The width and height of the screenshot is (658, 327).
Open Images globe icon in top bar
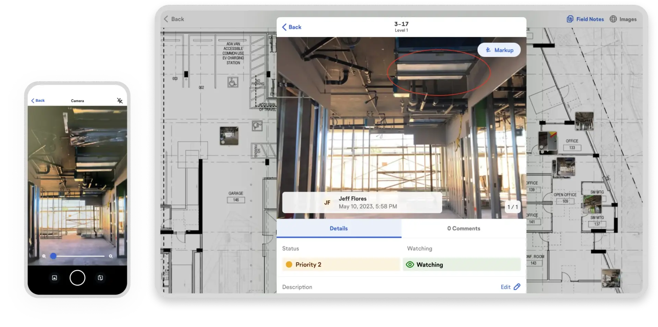613,19
